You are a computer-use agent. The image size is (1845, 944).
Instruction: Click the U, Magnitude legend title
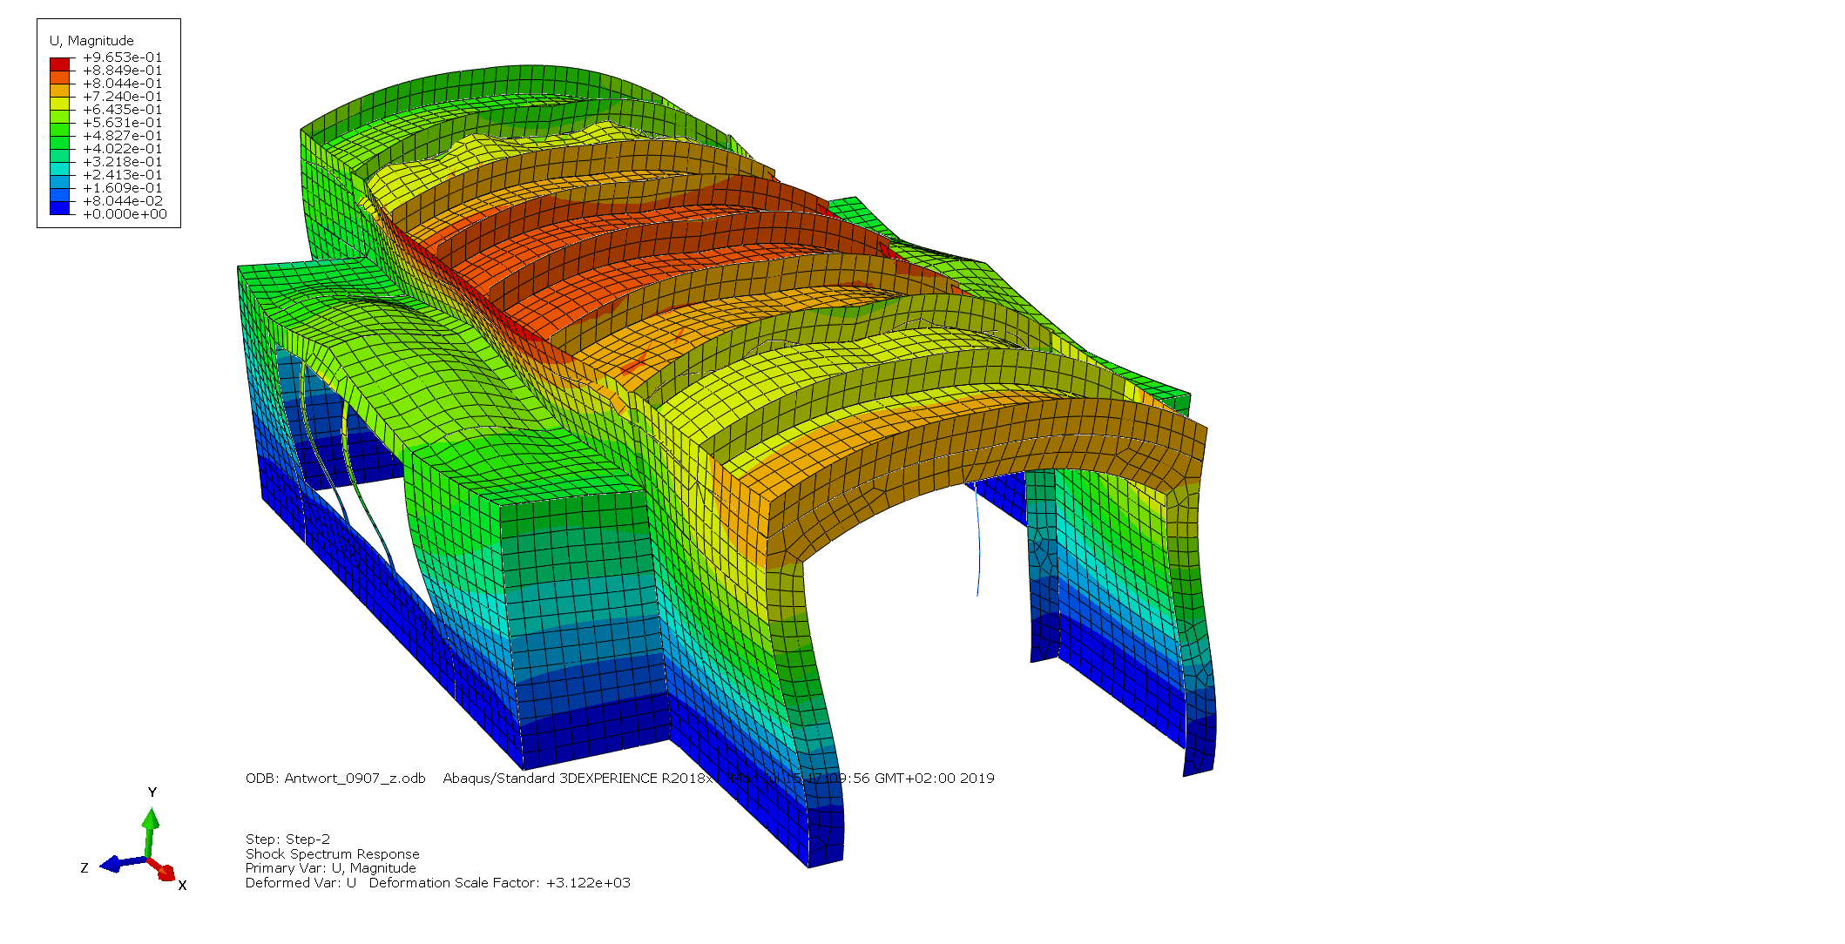91,41
